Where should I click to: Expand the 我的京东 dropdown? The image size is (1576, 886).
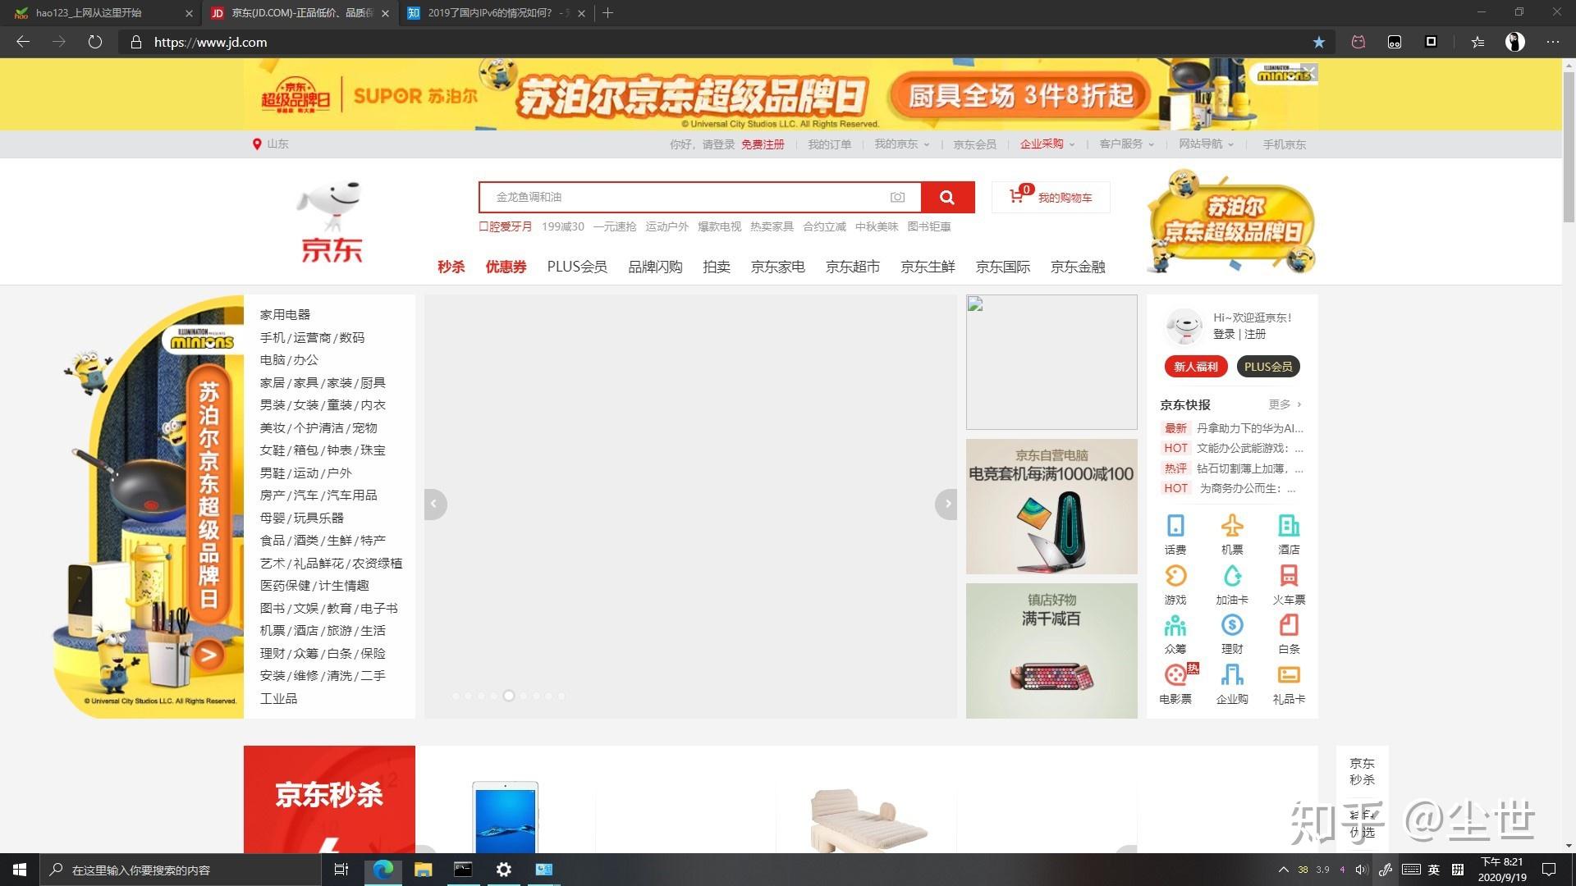point(900,144)
